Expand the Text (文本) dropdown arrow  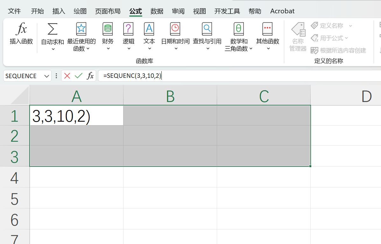click(x=150, y=49)
